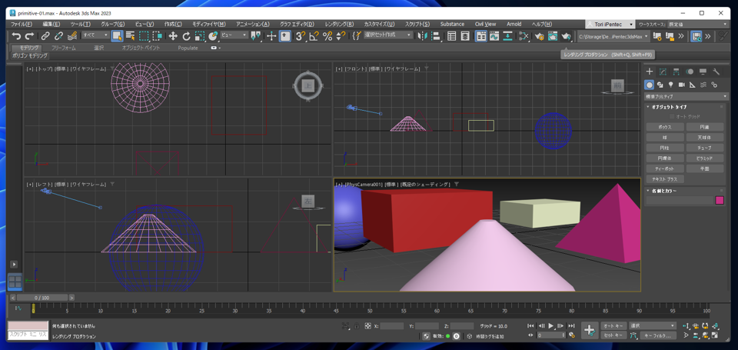Image resolution: width=738 pixels, height=350 pixels.
Task: Toggle the ribbon display icon
Action: pos(480,36)
